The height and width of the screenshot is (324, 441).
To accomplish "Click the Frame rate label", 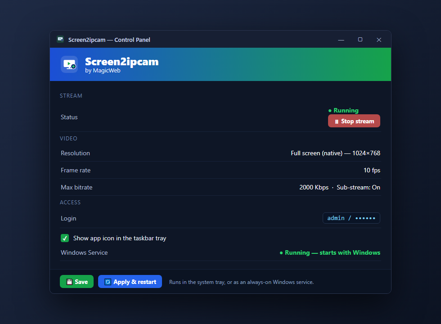I will click(76, 170).
